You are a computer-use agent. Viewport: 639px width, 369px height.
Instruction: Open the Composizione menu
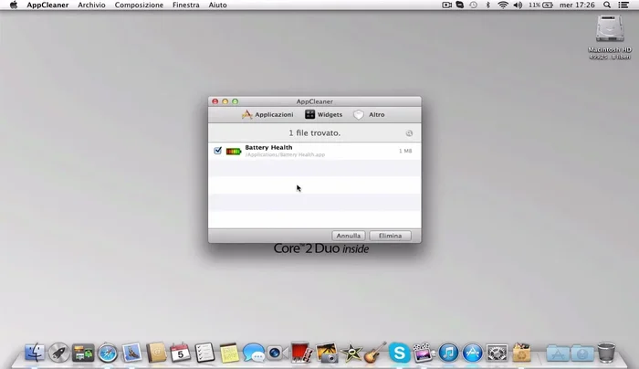[139, 5]
